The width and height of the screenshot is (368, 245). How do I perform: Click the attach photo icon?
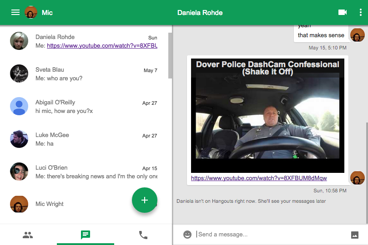tap(355, 235)
